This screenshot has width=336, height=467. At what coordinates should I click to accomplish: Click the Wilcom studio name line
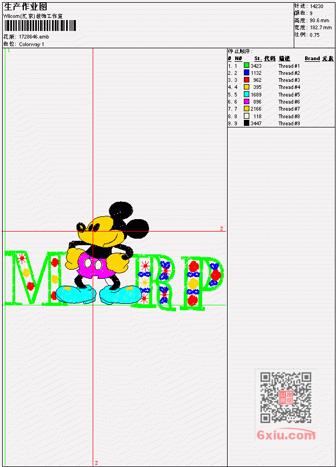pyautogui.click(x=33, y=16)
